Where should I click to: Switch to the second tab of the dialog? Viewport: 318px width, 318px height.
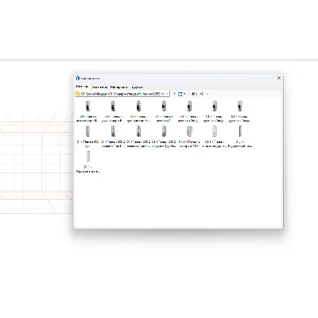99,87
